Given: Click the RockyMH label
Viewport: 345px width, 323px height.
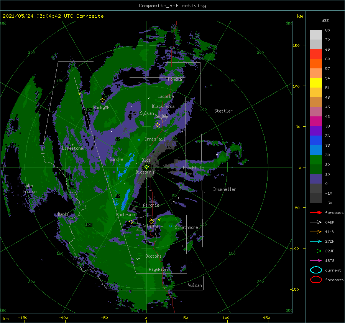Looking at the screenshot, I should (102, 108).
